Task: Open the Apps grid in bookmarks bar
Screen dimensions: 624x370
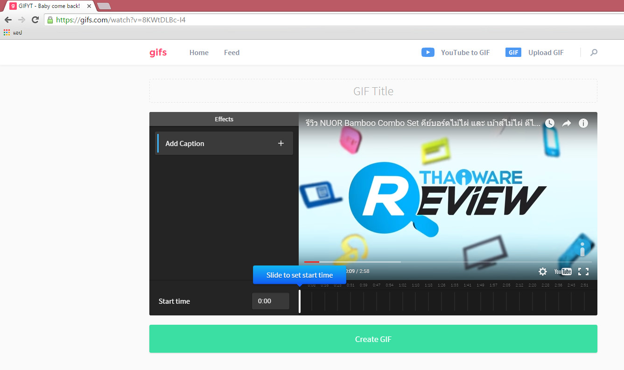Action: click(x=7, y=33)
